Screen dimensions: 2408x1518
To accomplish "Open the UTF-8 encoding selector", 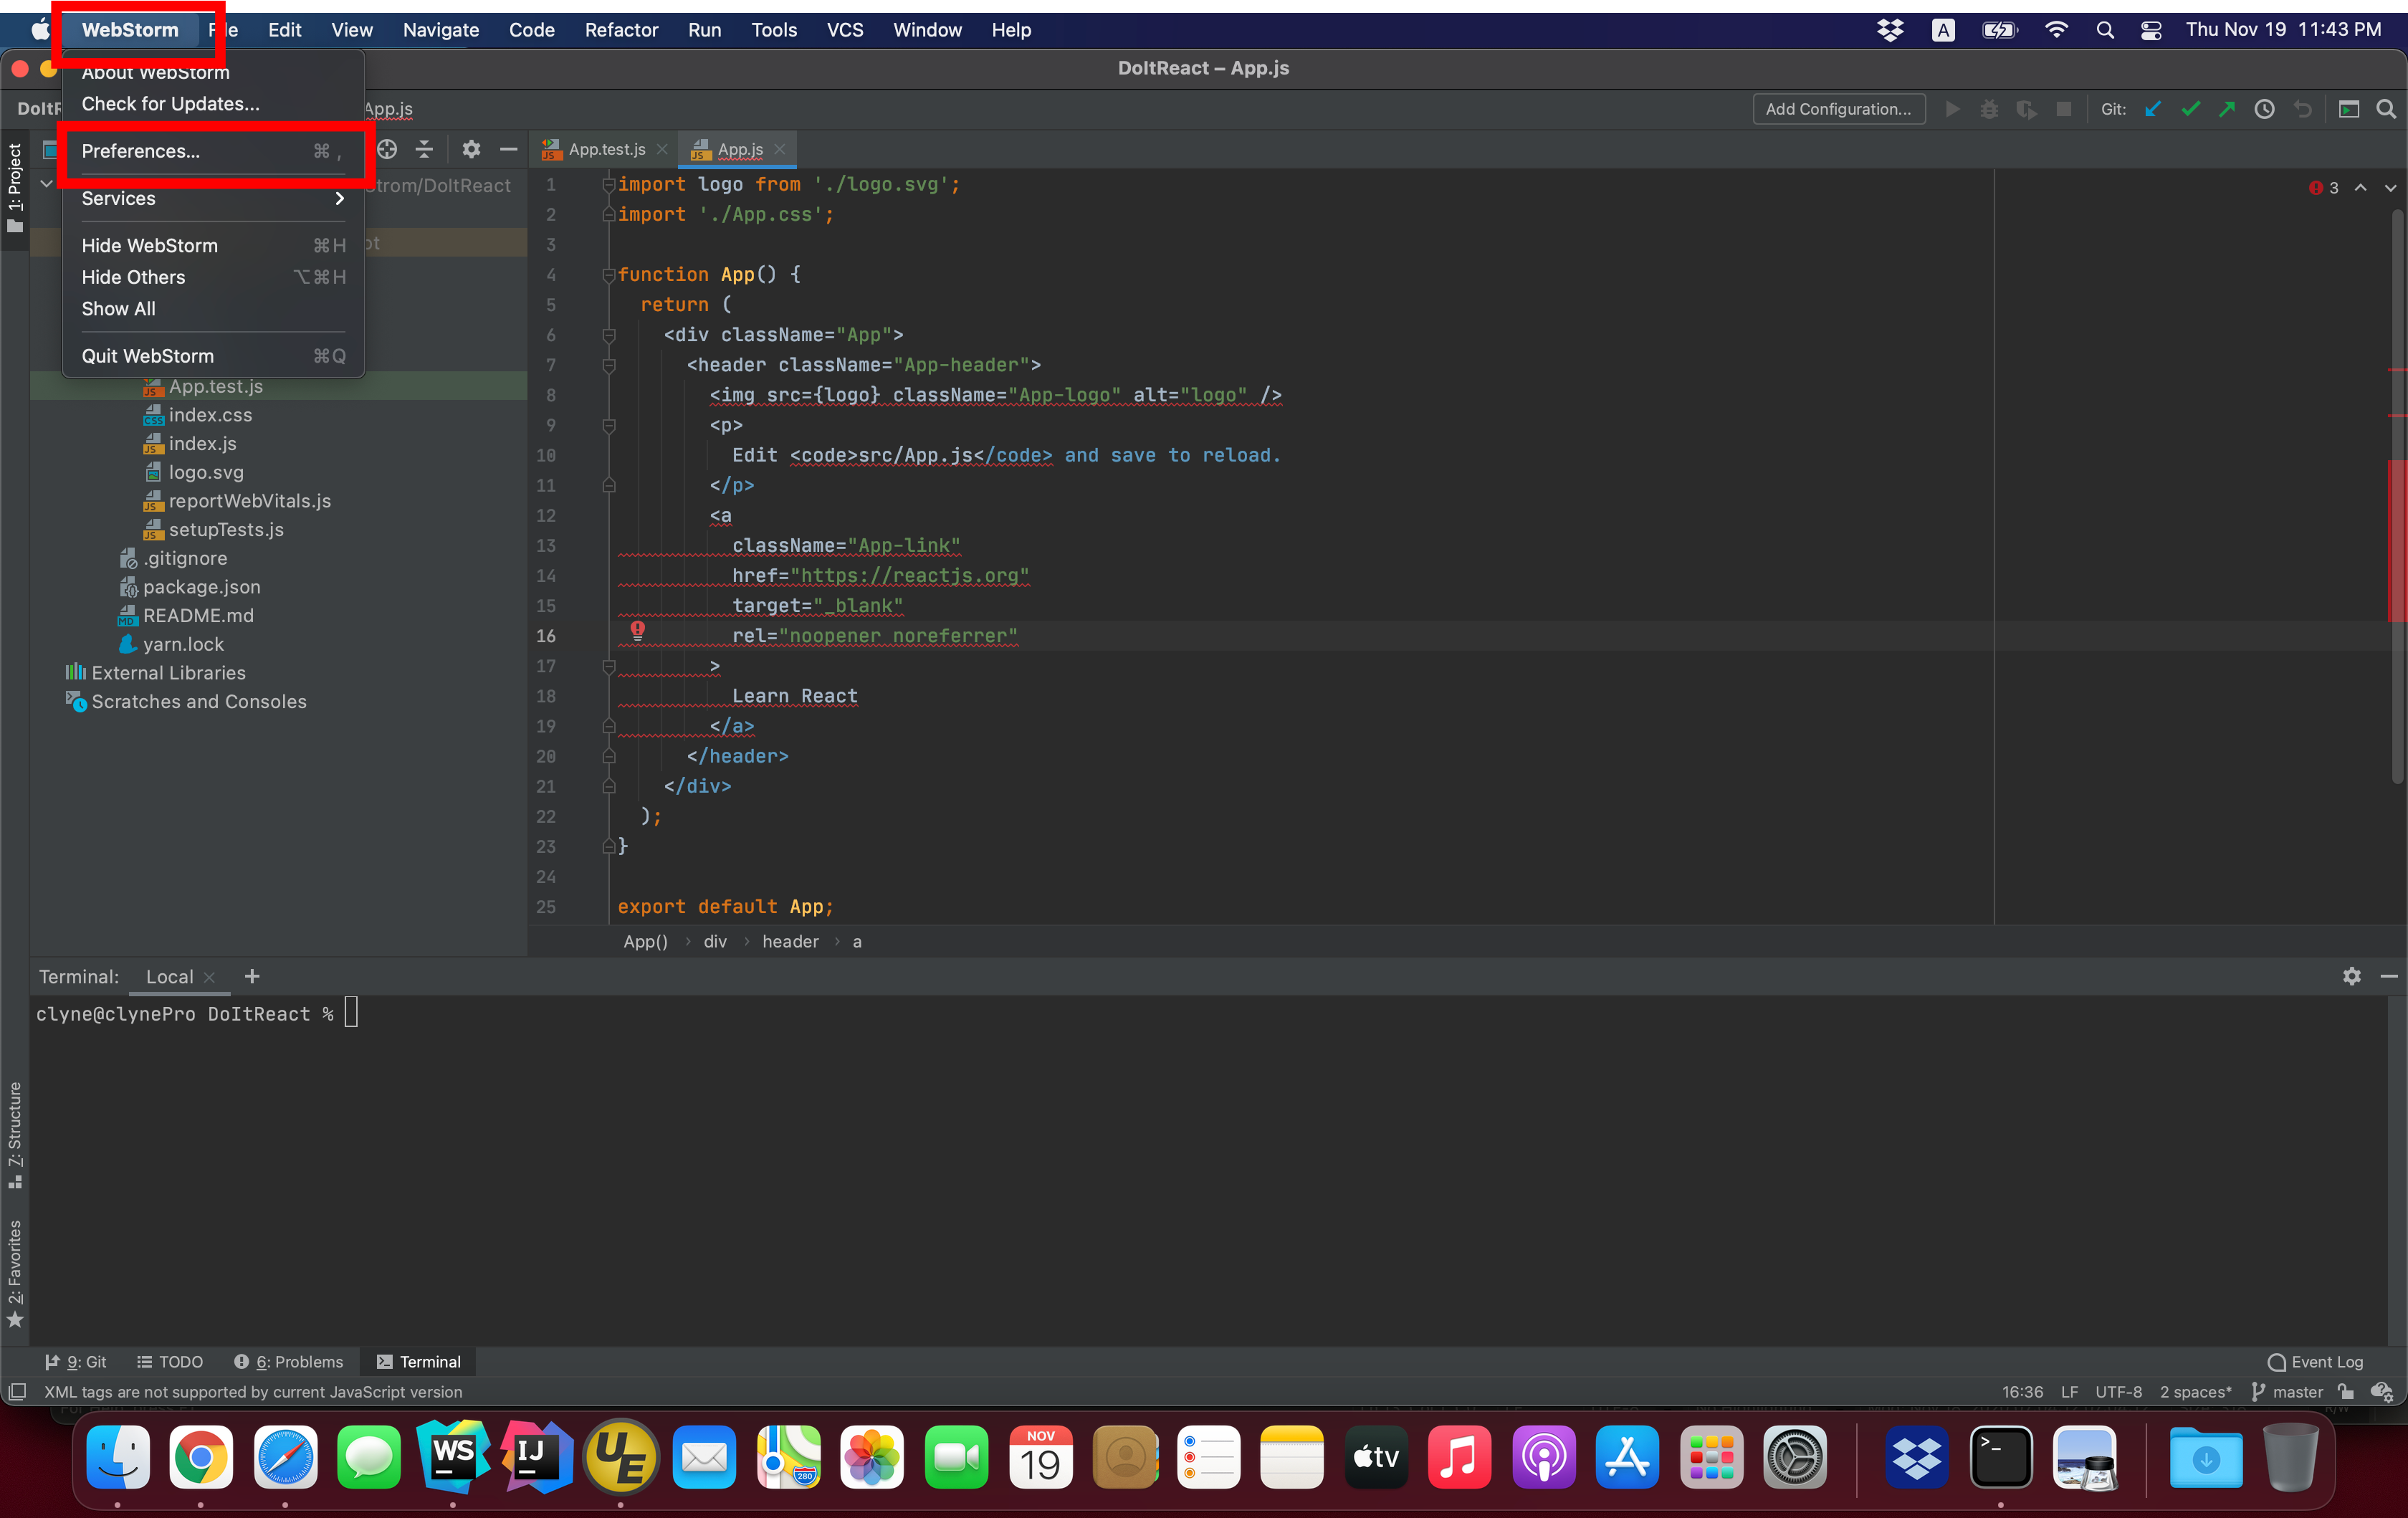I will click(2118, 1391).
